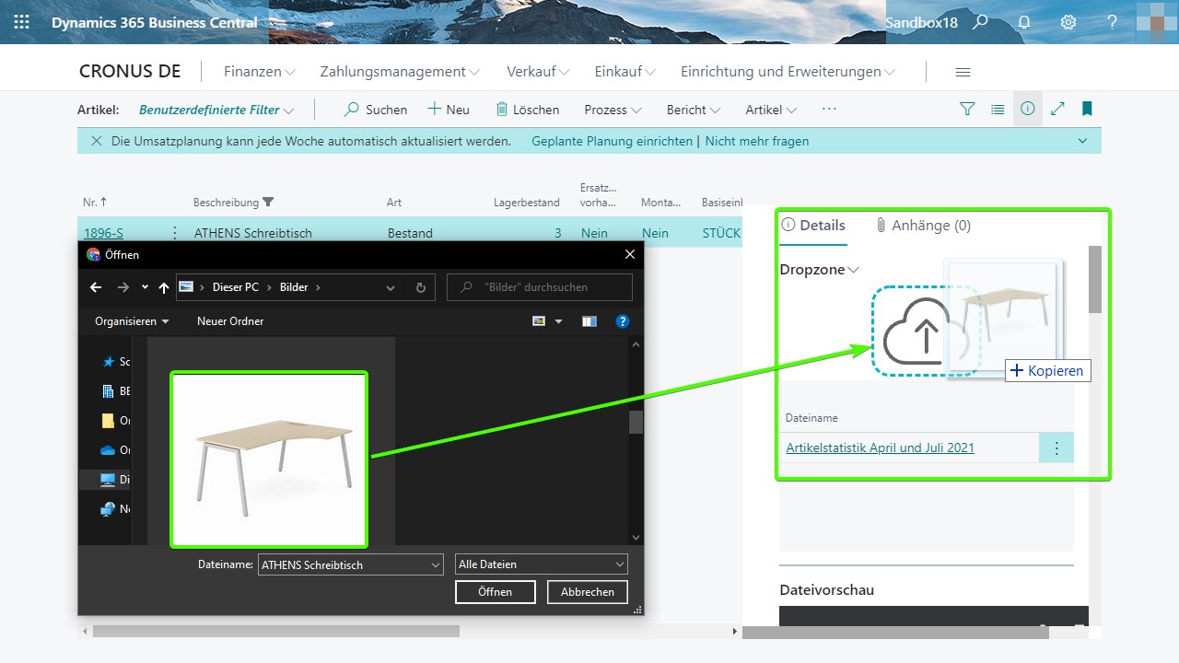The height and width of the screenshot is (663, 1179).
Task: Show more actions ellipsis
Action: 829,109
